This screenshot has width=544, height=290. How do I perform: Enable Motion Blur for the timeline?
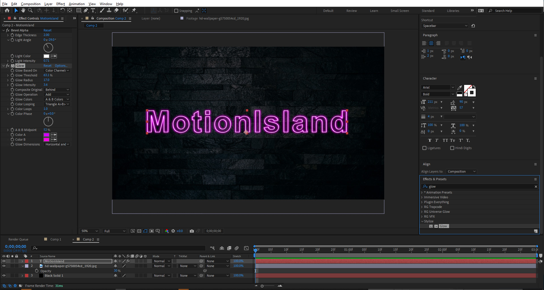tap(237, 248)
